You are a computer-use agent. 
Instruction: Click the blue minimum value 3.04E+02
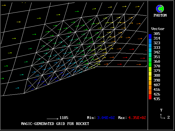(106, 118)
